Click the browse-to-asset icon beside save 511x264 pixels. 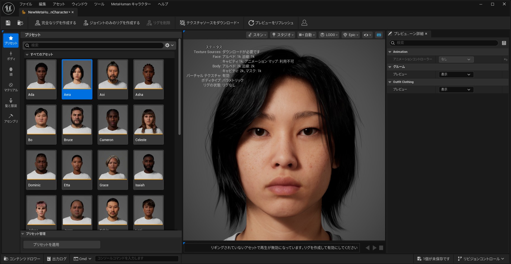20,23
